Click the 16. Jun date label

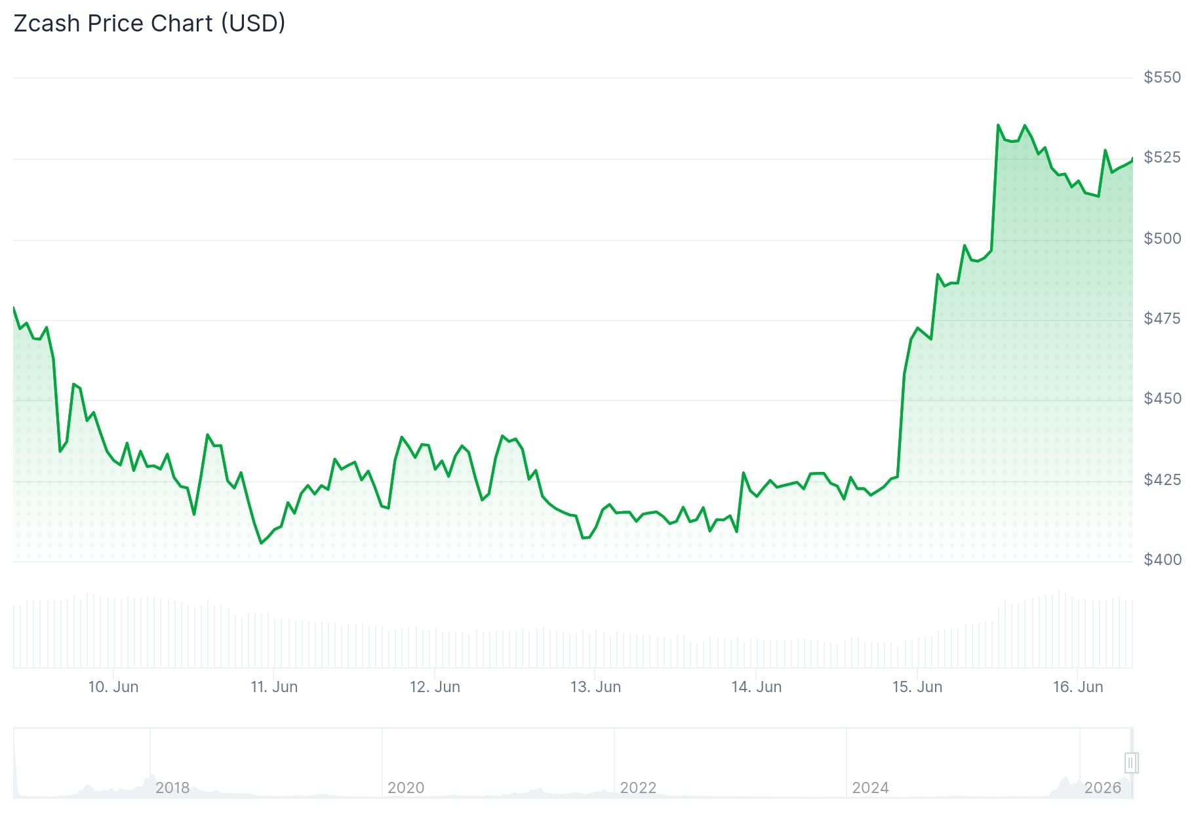(1078, 687)
